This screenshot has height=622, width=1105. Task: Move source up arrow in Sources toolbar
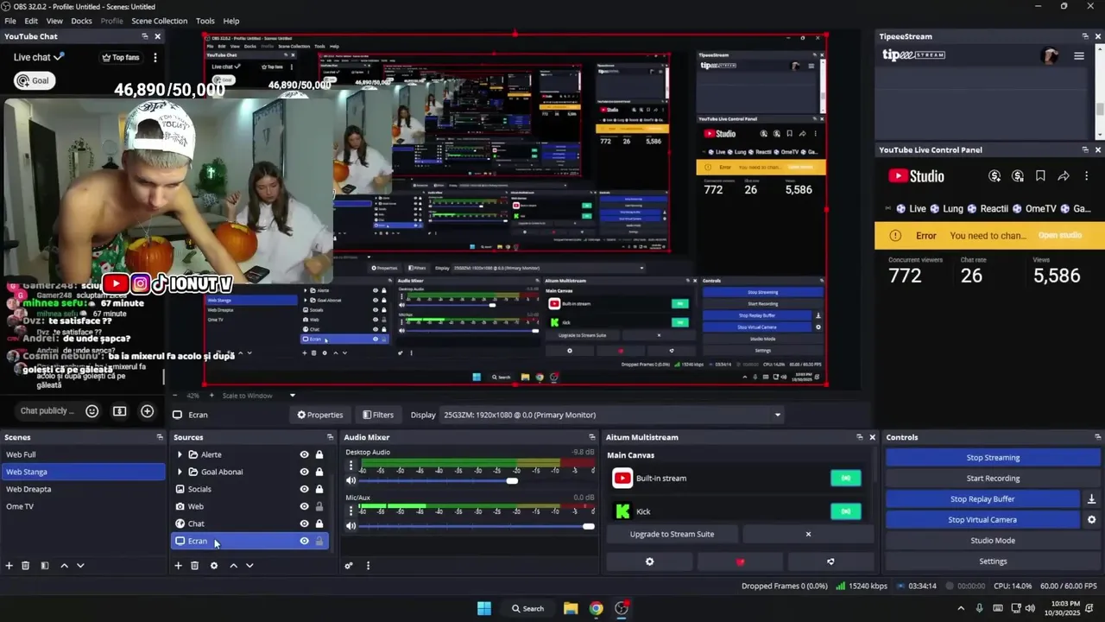233,566
